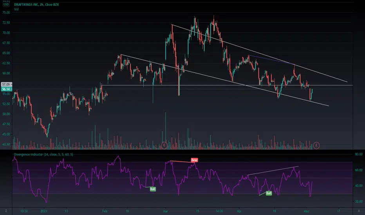Click the 42.50 price axis label
Screen dimensions: 365x215
point(6,144)
